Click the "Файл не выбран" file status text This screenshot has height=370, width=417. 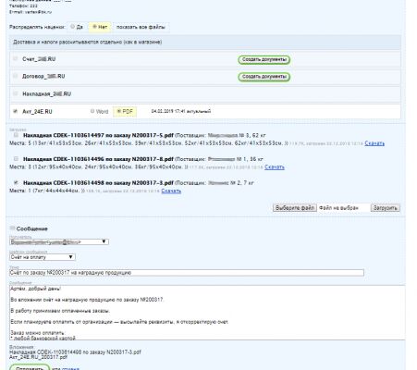(338, 208)
